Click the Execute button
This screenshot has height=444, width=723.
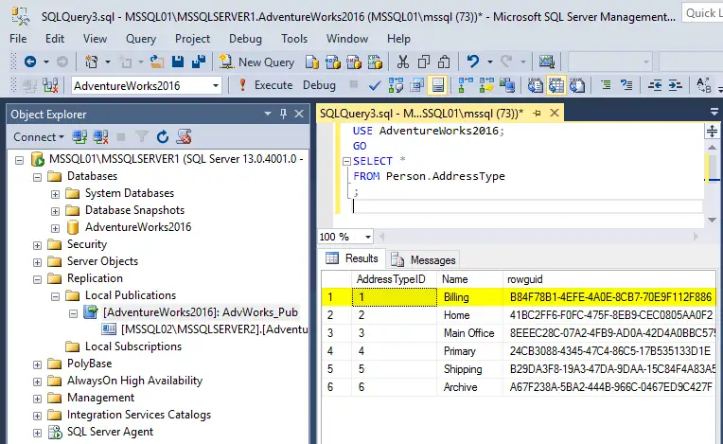[266, 85]
